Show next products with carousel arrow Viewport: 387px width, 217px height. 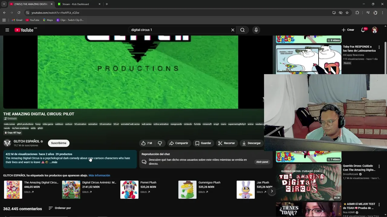click(x=272, y=191)
